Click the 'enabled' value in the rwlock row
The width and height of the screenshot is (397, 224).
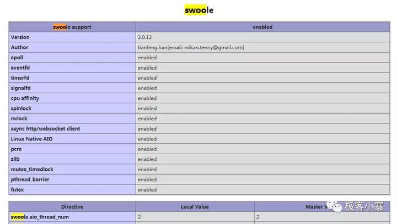147,119
